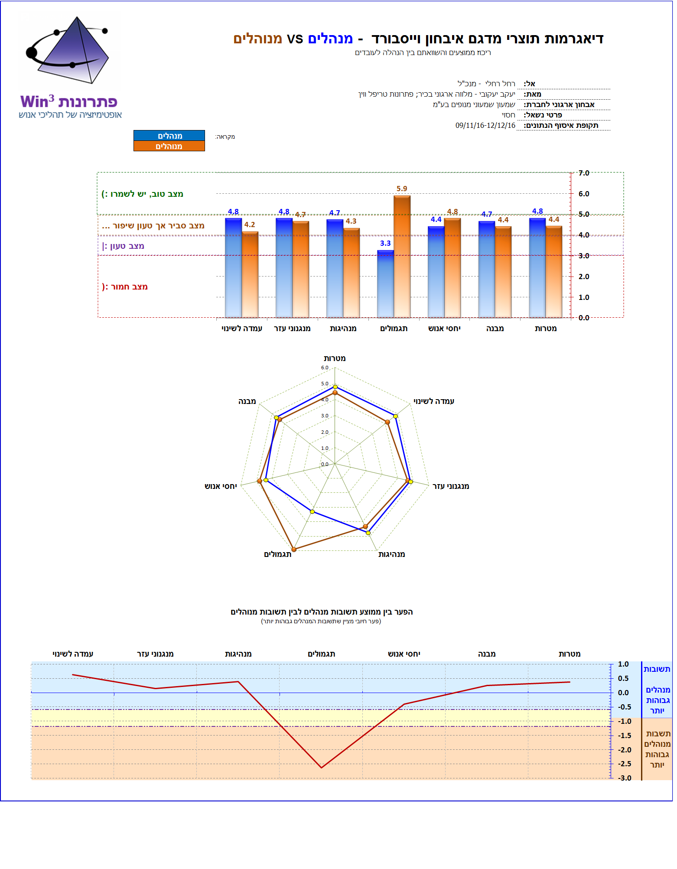Click the 4.2 value on עמדה לשינוי bar
Image resolution: width=677 pixels, height=869 pixels.
tap(250, 225)
